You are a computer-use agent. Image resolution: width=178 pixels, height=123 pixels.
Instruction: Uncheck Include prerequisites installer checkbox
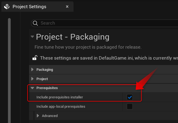(129, 97)
